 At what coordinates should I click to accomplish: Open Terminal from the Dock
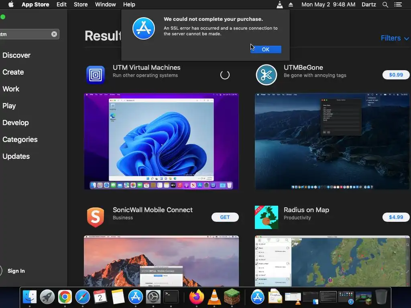[x=171, y=297]
